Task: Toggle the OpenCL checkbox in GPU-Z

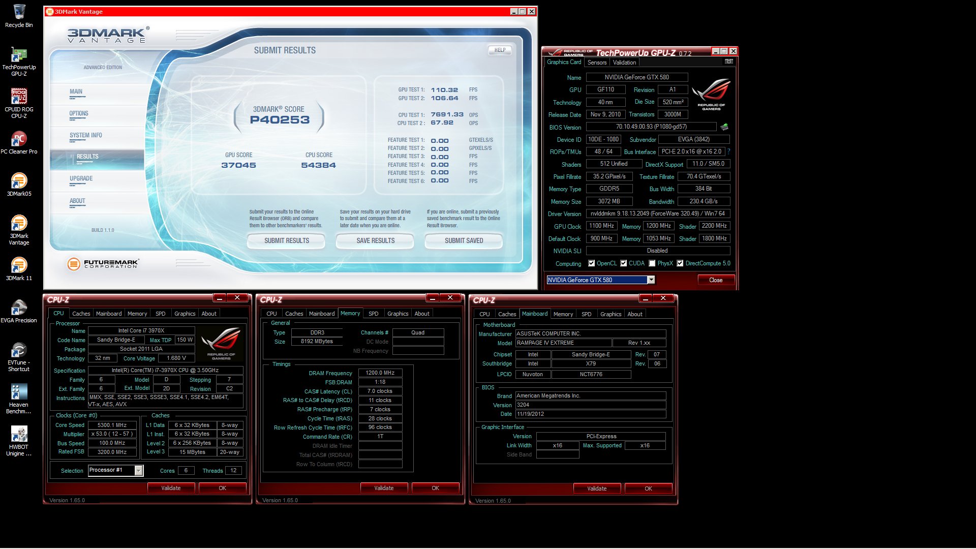Action: coord(591,263)
